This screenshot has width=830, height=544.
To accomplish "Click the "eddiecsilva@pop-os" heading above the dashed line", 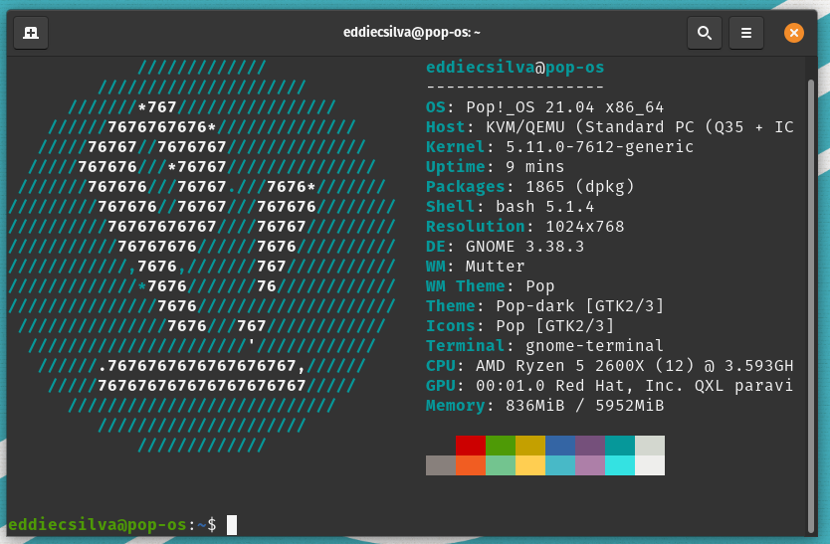I will pyautogui.click(x=515, y=68).
